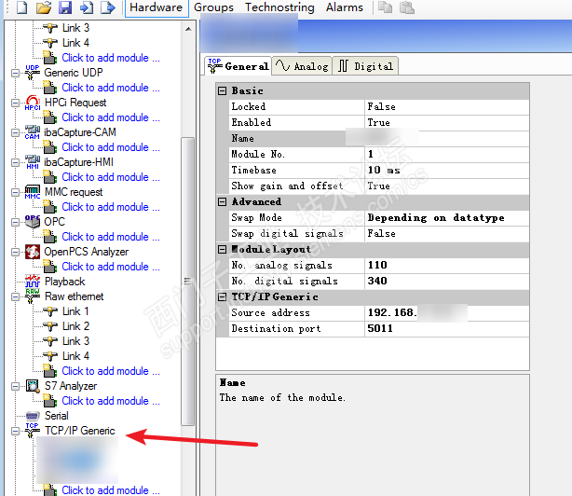Click the Locked value False
Viewport: 572px width, 496px height.
click(447, 106)
